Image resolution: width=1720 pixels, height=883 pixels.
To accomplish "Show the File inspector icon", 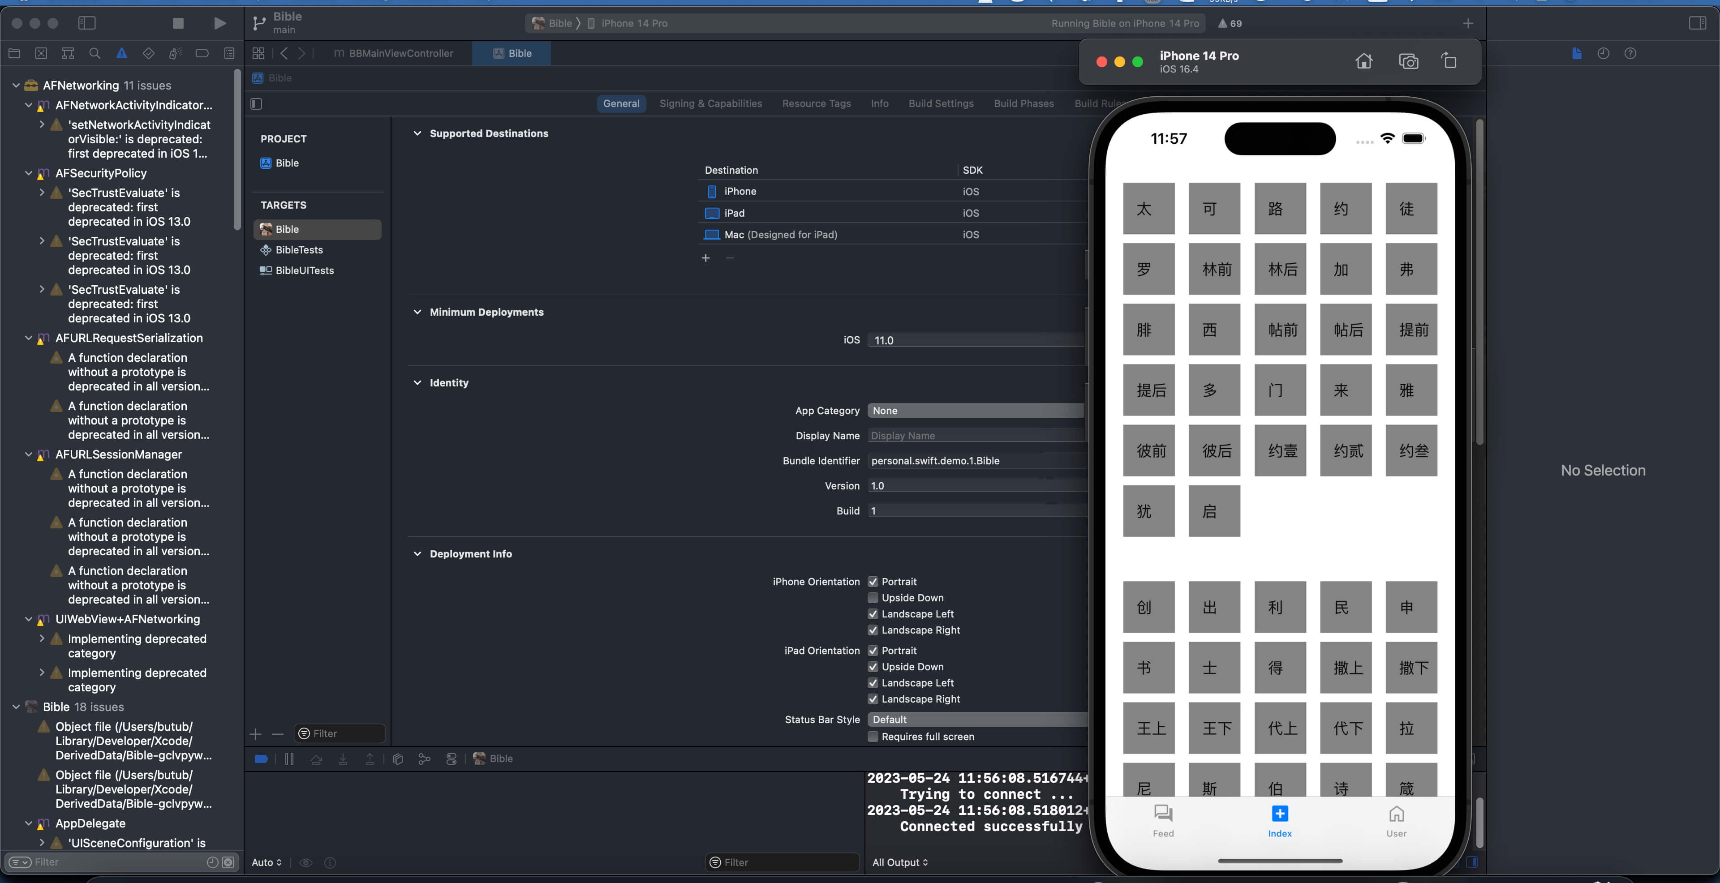I will pos(1577,53).
